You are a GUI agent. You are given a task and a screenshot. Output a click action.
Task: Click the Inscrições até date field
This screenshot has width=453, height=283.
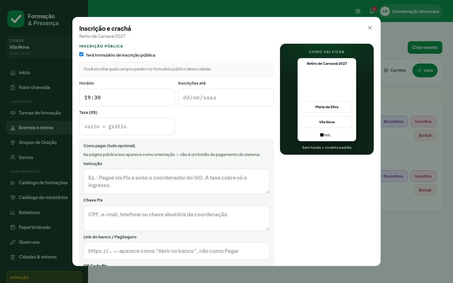pos(226,97)
